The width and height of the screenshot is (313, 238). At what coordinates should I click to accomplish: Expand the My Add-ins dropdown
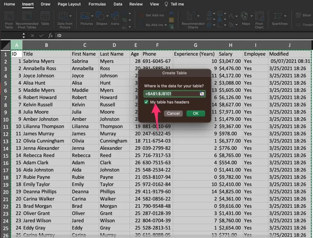click(x=166, y=25)
